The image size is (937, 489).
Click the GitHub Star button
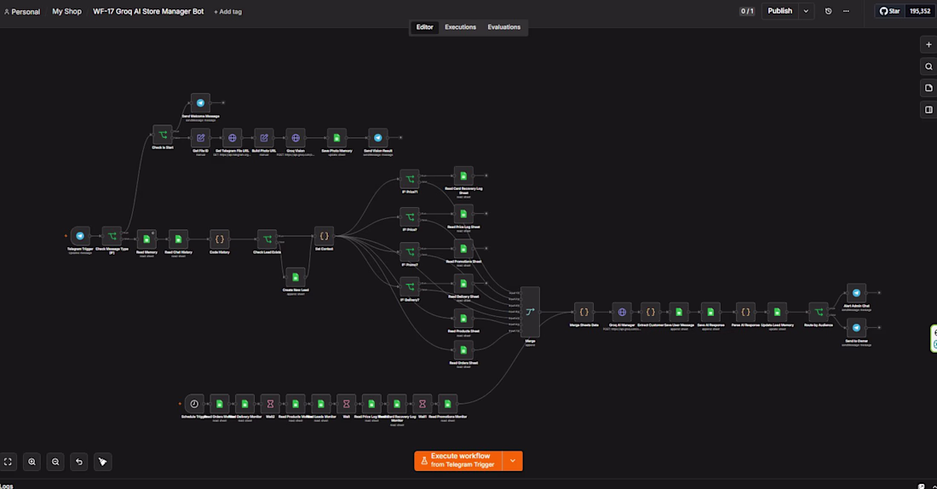click(890, 11)
